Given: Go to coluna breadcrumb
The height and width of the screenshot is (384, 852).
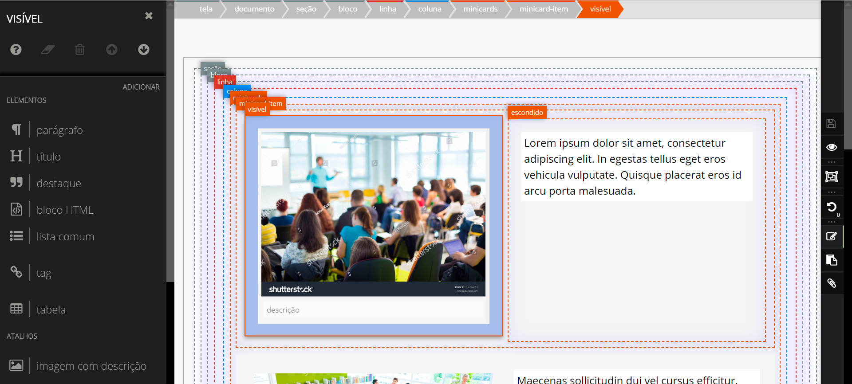Looking at the screenshot, I should (x=430, y=9).
